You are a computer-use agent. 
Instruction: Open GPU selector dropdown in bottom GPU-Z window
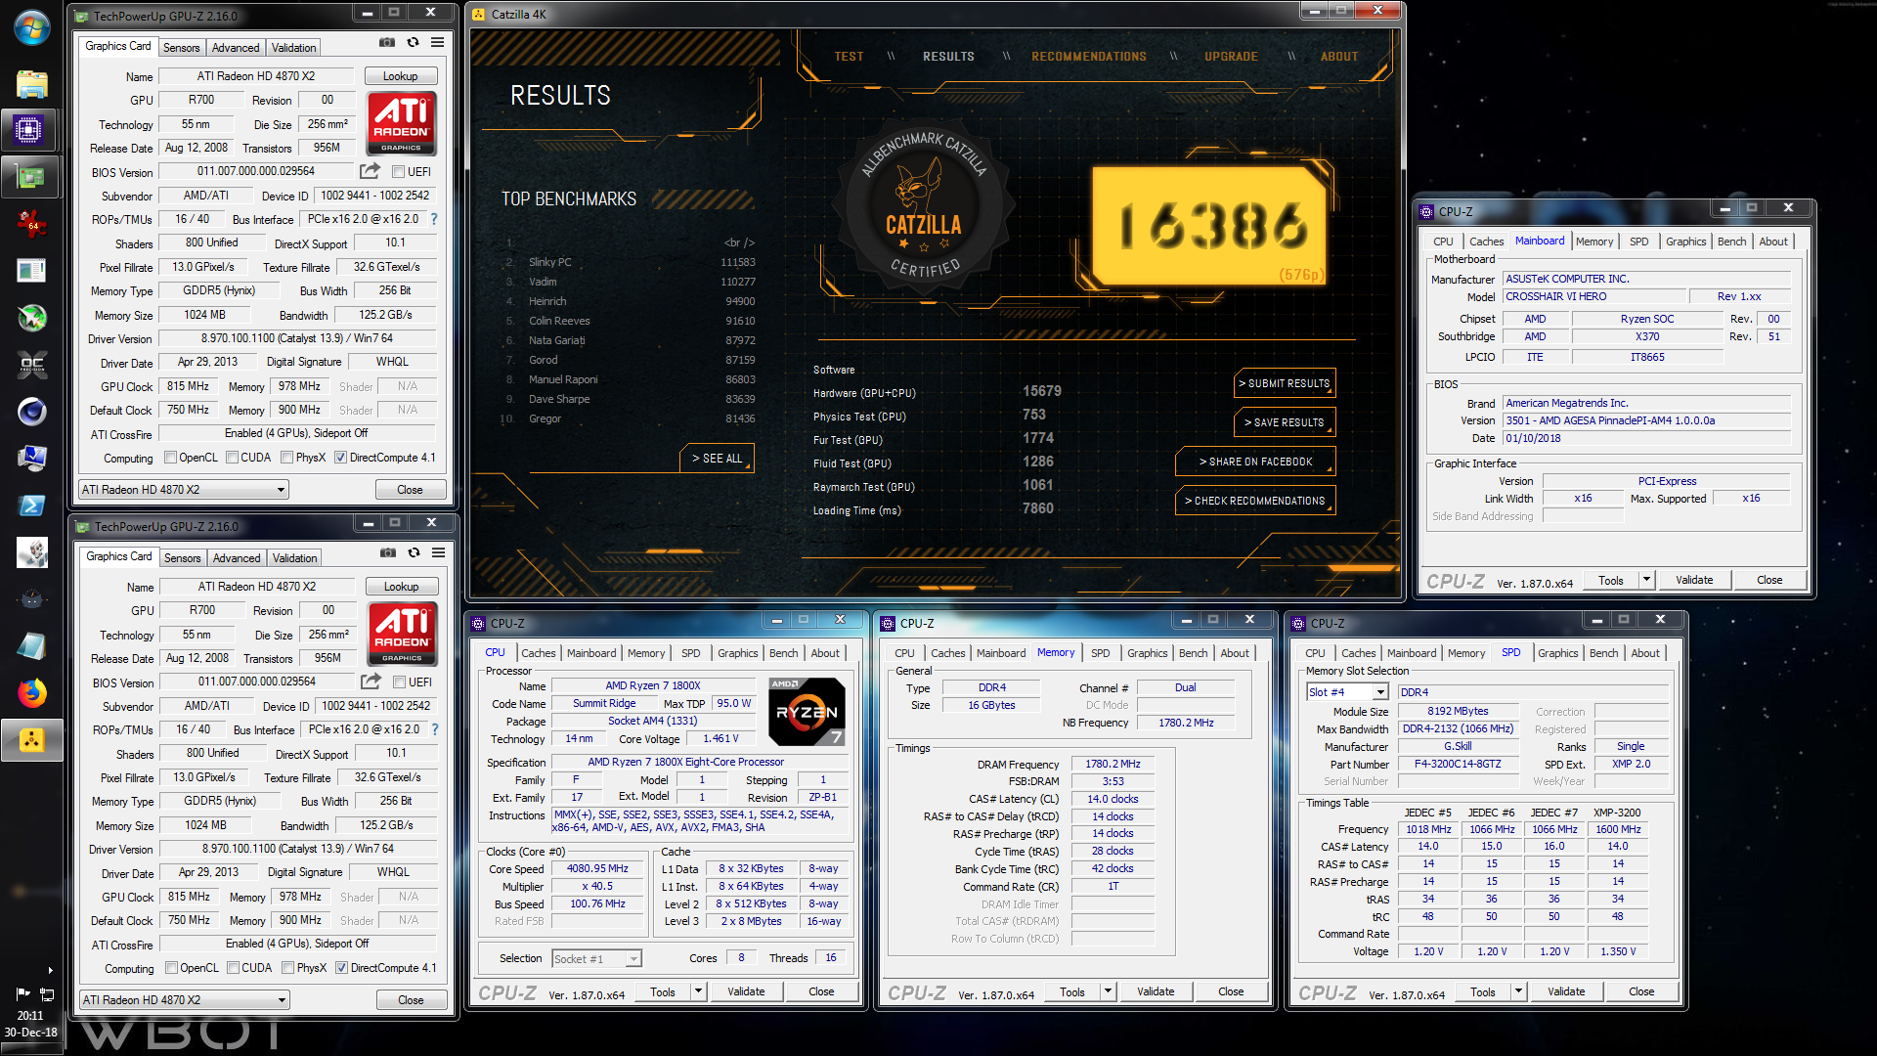[x=185, y=1000]
